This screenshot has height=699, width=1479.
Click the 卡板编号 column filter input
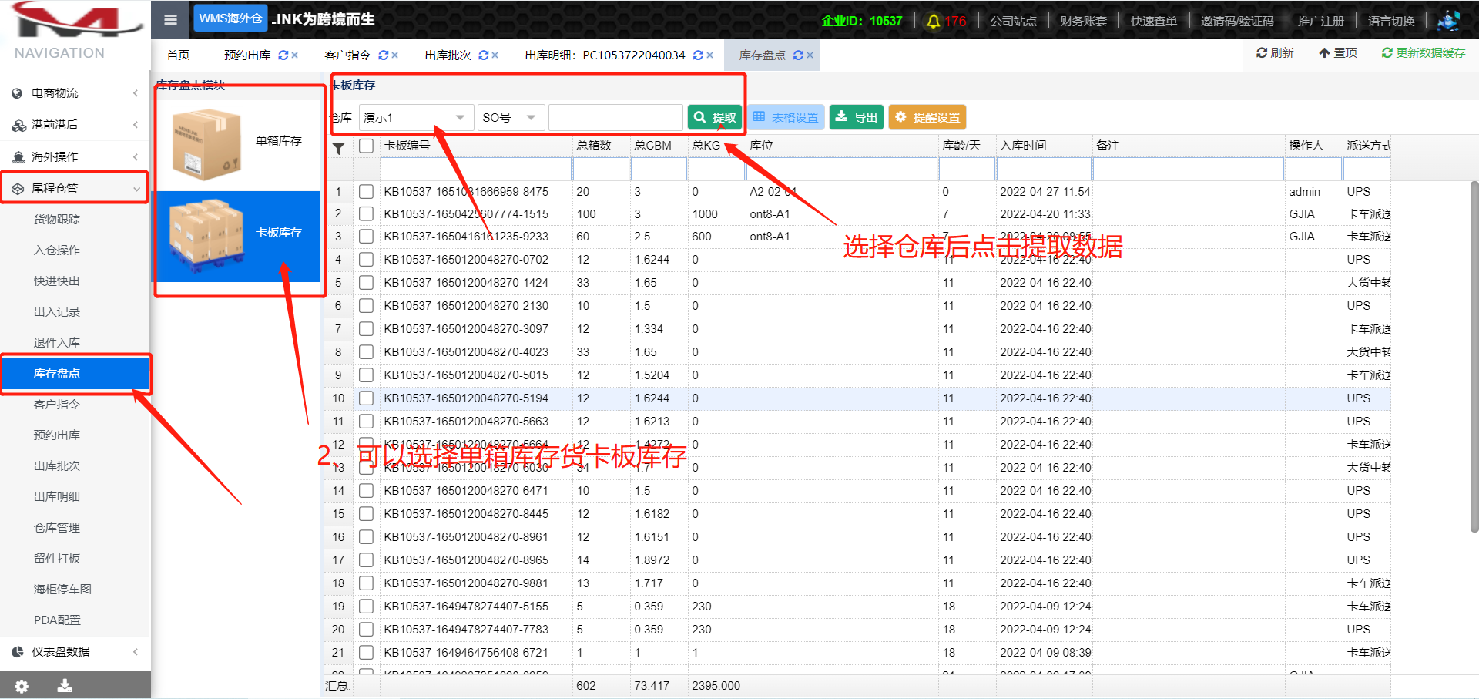pos(475,169)
